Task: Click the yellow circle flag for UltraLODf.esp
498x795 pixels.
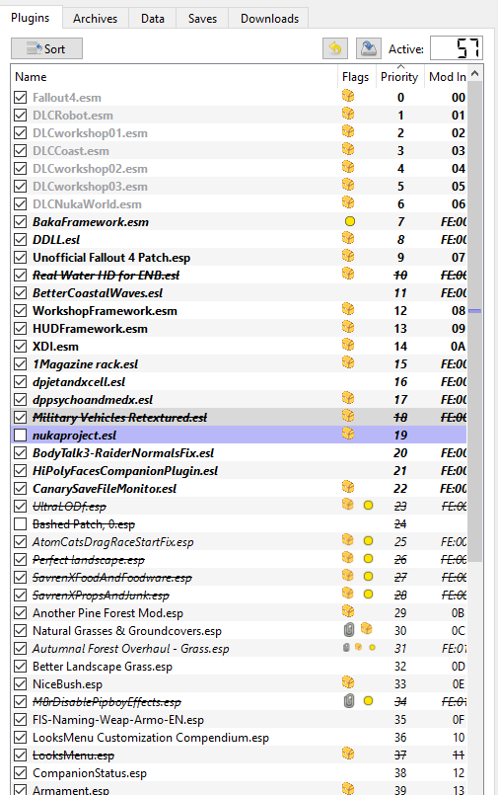Action: (x=368, y=505)
